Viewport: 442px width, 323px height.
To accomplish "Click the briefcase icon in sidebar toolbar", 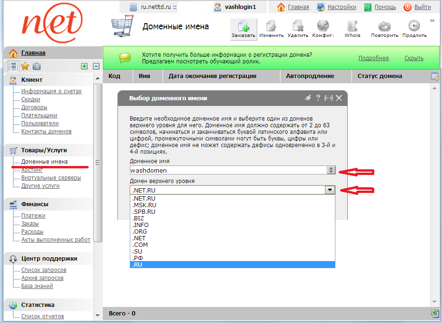I will 36,67.
